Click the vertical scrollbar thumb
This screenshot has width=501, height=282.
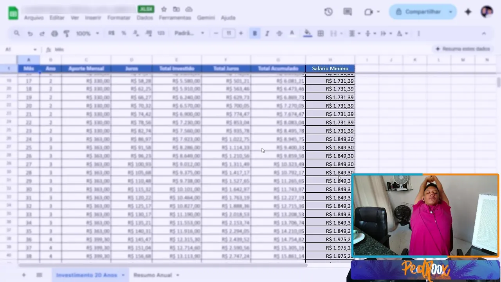(498, 83)
